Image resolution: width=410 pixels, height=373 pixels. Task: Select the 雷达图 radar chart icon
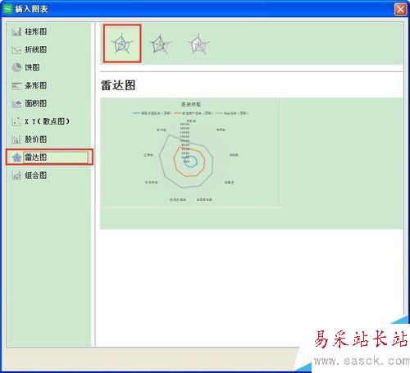coord(16,157)
